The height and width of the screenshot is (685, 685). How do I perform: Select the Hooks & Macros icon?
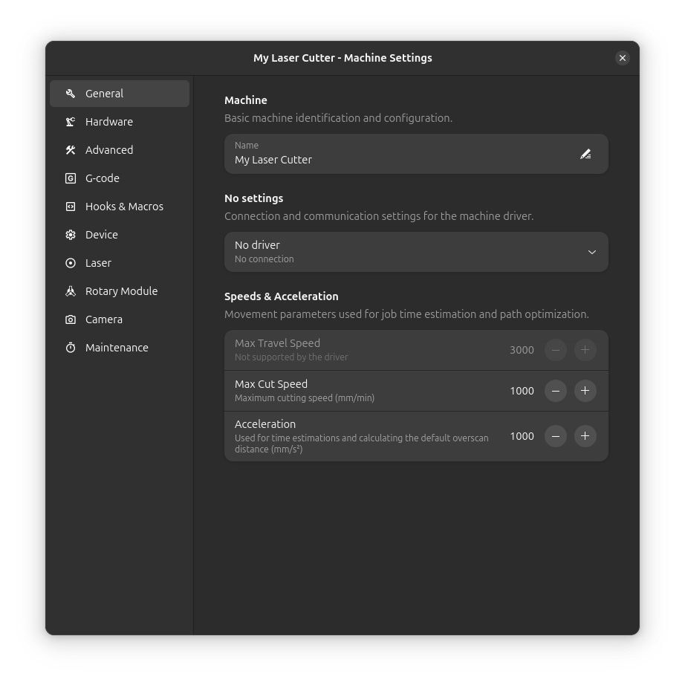[70, 206]
